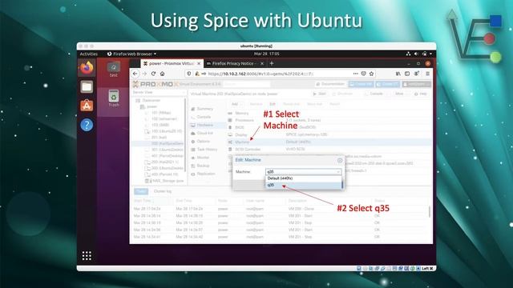Image resolution: width=513 pixels, height=288 pixels.
Task: Click the sound volume indicator icon
Action: coord(416,54)
